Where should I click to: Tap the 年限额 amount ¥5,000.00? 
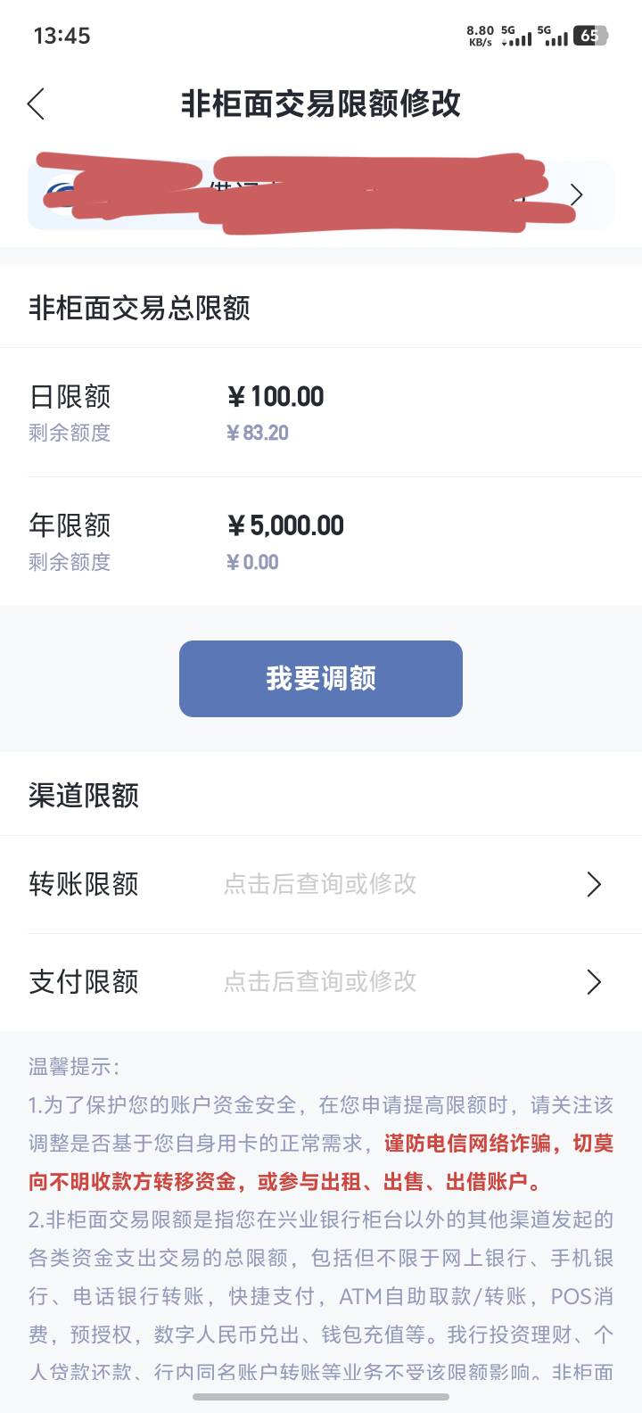point(286,525)
